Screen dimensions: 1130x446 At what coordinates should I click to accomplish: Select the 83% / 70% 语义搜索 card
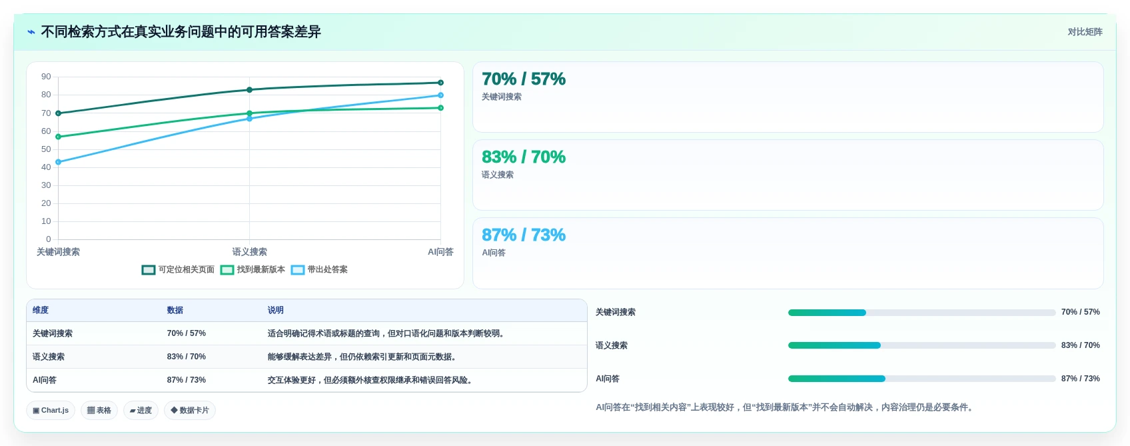point(788,175)
